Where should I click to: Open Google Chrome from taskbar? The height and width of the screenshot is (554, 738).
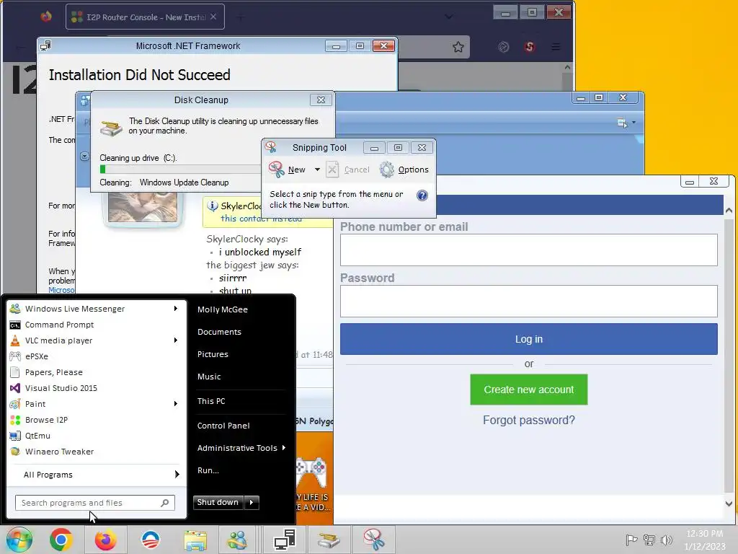click(61, 540)
